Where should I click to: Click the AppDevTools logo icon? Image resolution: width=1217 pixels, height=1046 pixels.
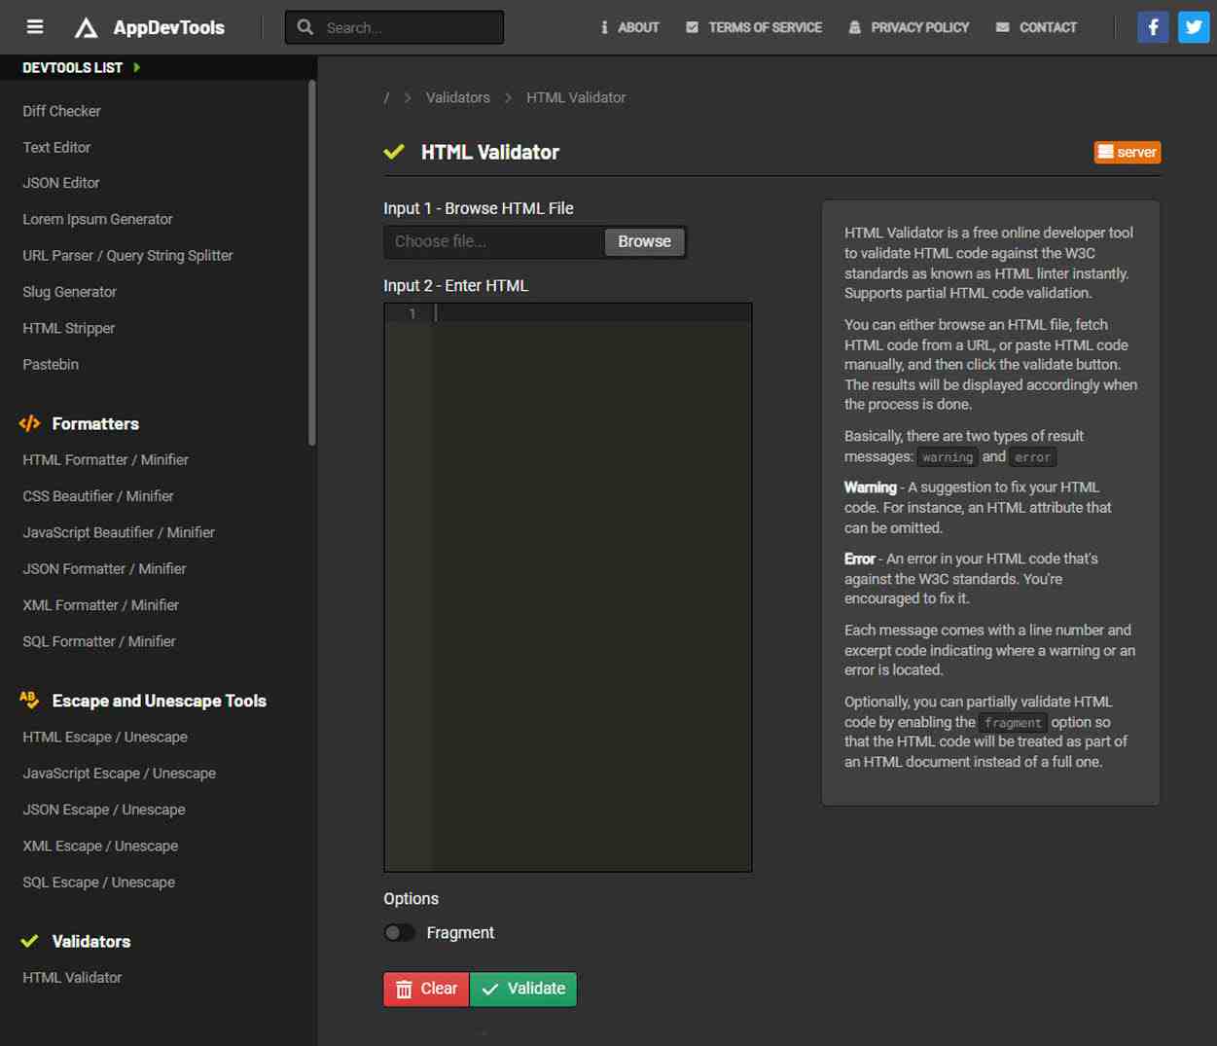[x=87, y=28]
